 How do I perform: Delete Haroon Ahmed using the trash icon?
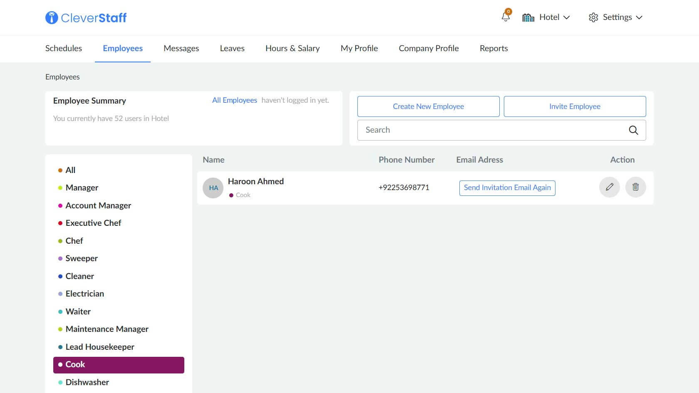tap(635, 187)
